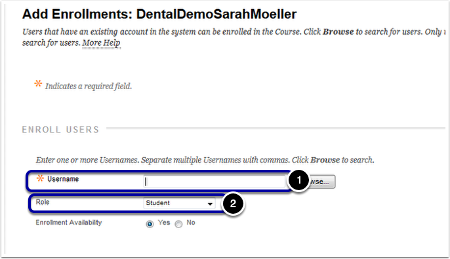Open the Role dropdown showing Student
450x259 pixels.
tap(179, 203)
